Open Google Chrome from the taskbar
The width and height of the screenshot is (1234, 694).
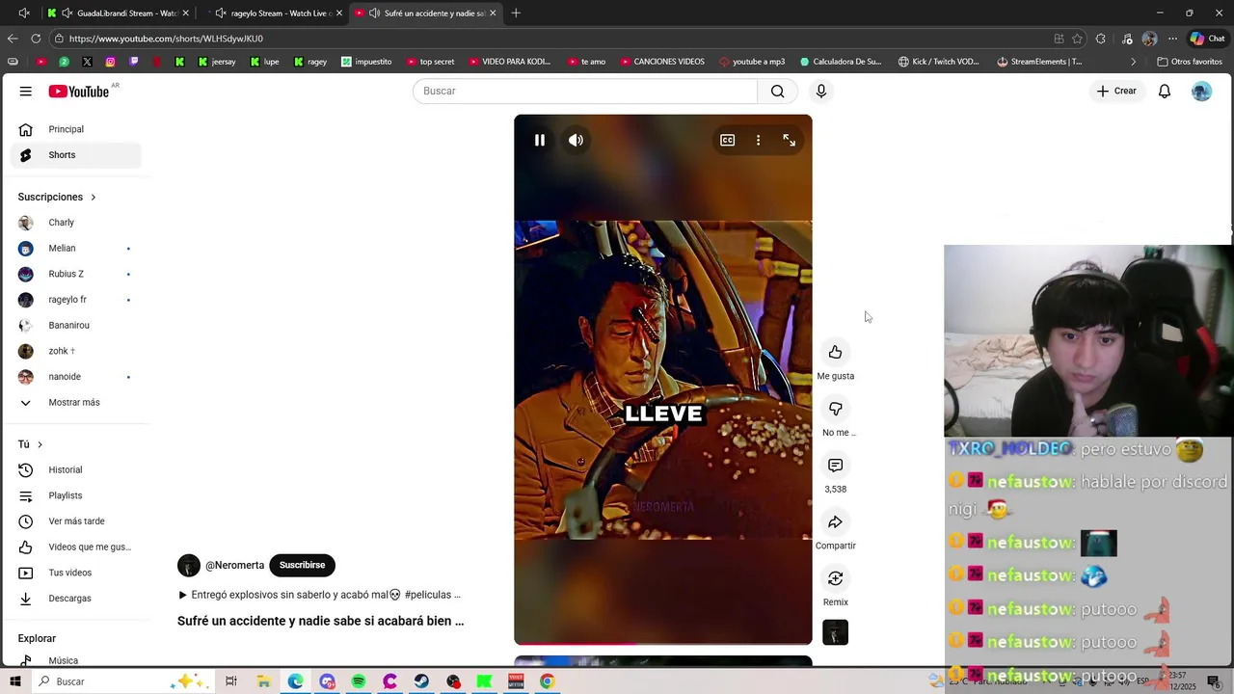point(547,681)
